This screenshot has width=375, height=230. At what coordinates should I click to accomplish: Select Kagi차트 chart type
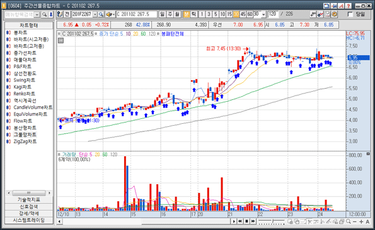coord(22,87)
